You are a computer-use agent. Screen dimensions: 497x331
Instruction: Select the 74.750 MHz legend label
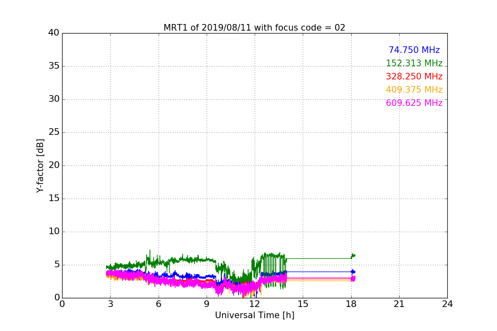click(414, 50)
